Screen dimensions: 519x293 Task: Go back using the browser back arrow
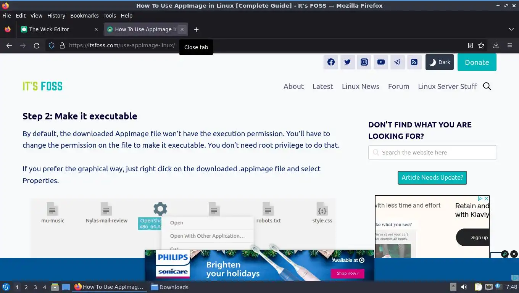pos(9,45)
